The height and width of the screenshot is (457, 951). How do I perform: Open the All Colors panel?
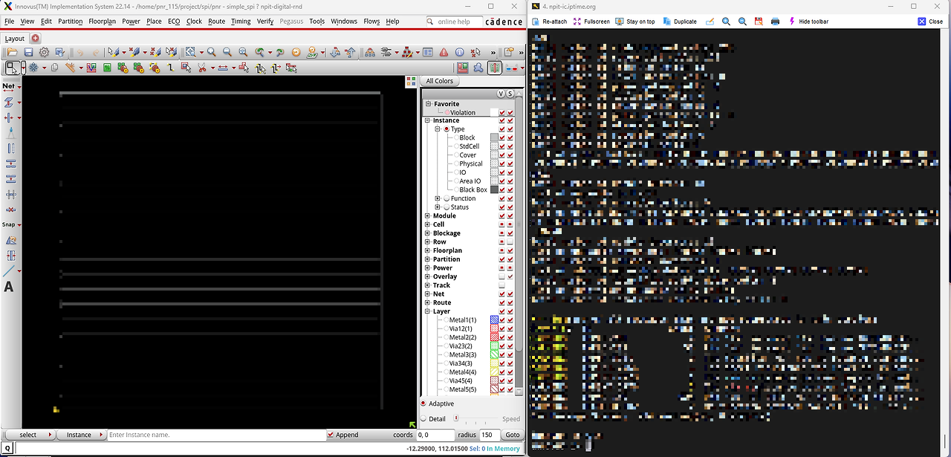click(x=439, y=81)
